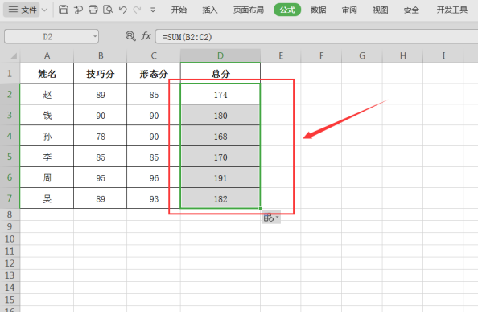This screenshot has width=478, height=318.
Task: Switch to the 数据 tab
Action: 318,10
